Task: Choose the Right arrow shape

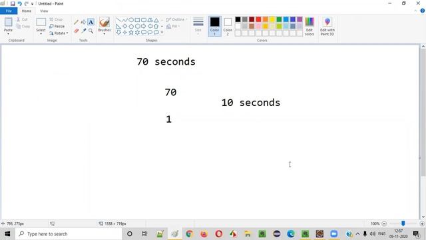Action: (144, 27)
